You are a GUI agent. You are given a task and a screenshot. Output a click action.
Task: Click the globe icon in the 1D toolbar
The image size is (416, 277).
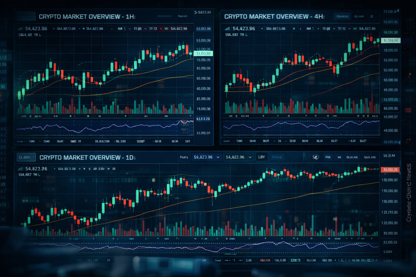315,157
